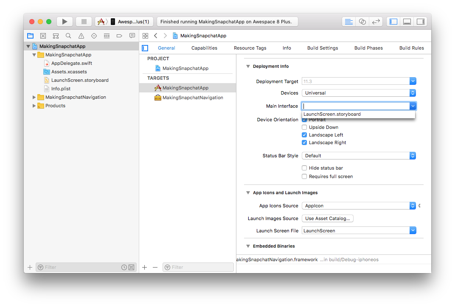455x307 pixels.
Task: Select MakingSnapchatNavigation target
Action: coord(193,98)
